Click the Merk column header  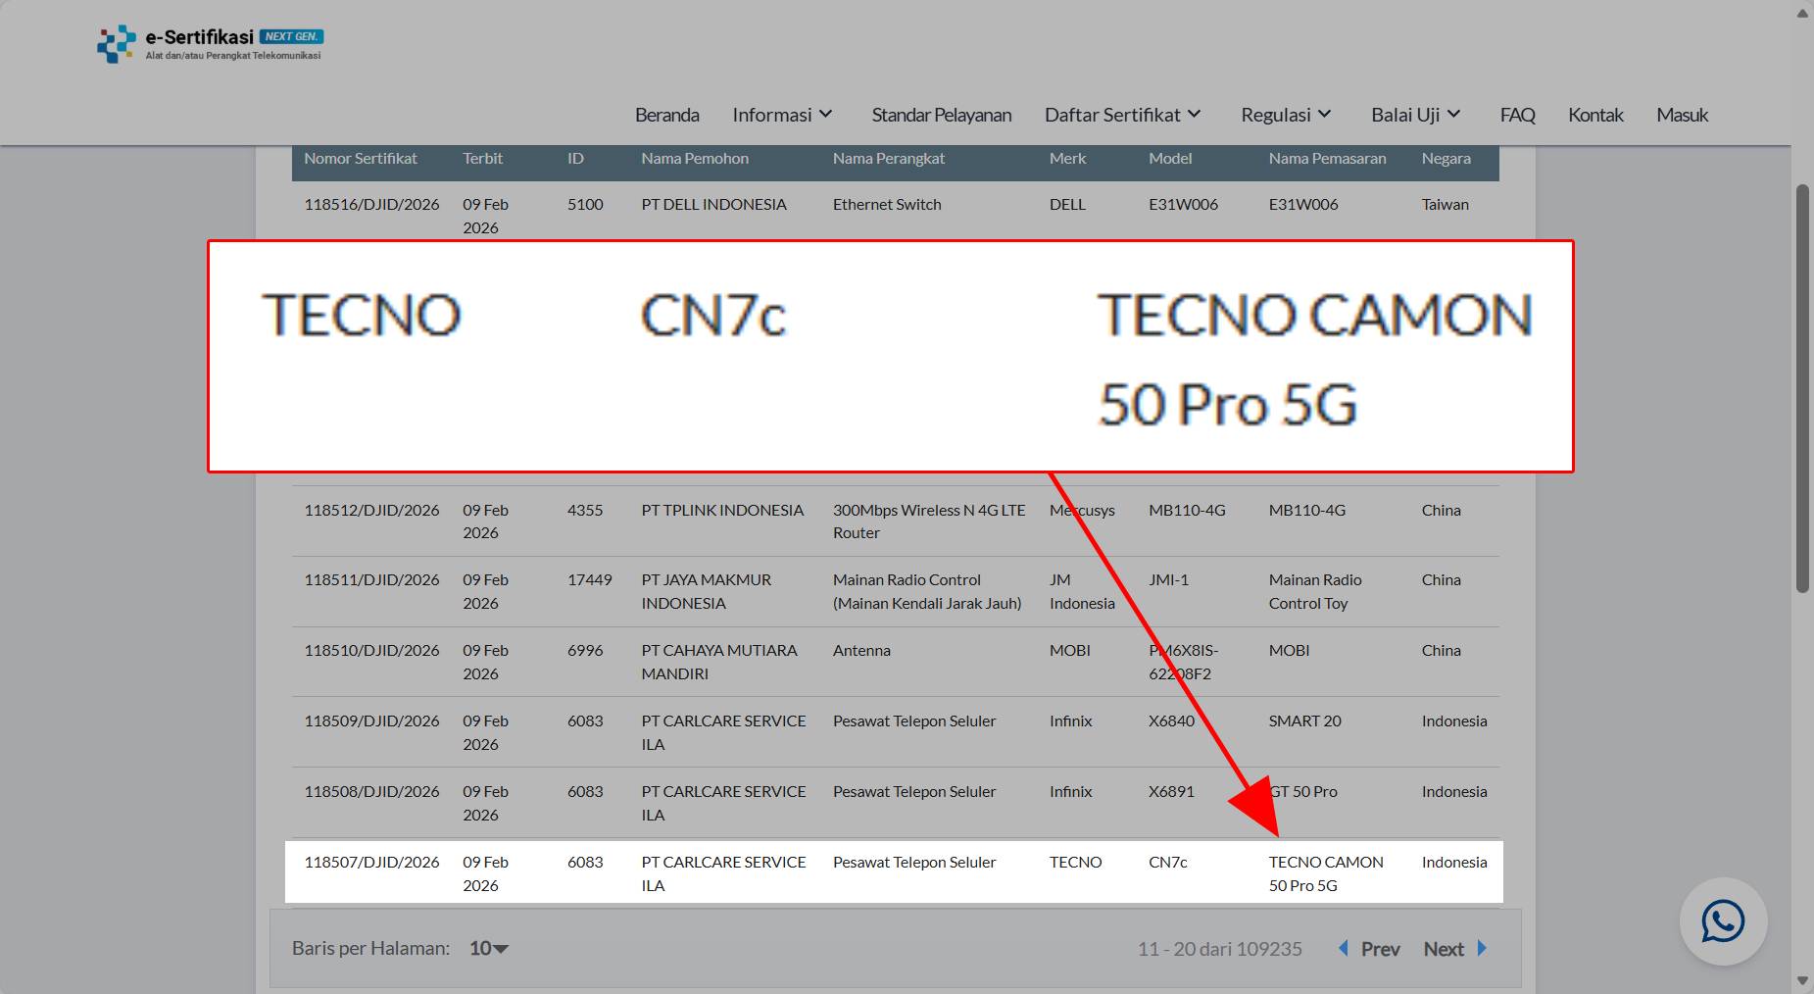tap(1067, 158)
